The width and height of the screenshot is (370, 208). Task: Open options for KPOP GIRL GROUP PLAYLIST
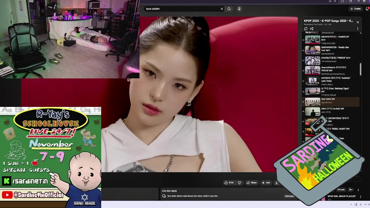point(360,196)
